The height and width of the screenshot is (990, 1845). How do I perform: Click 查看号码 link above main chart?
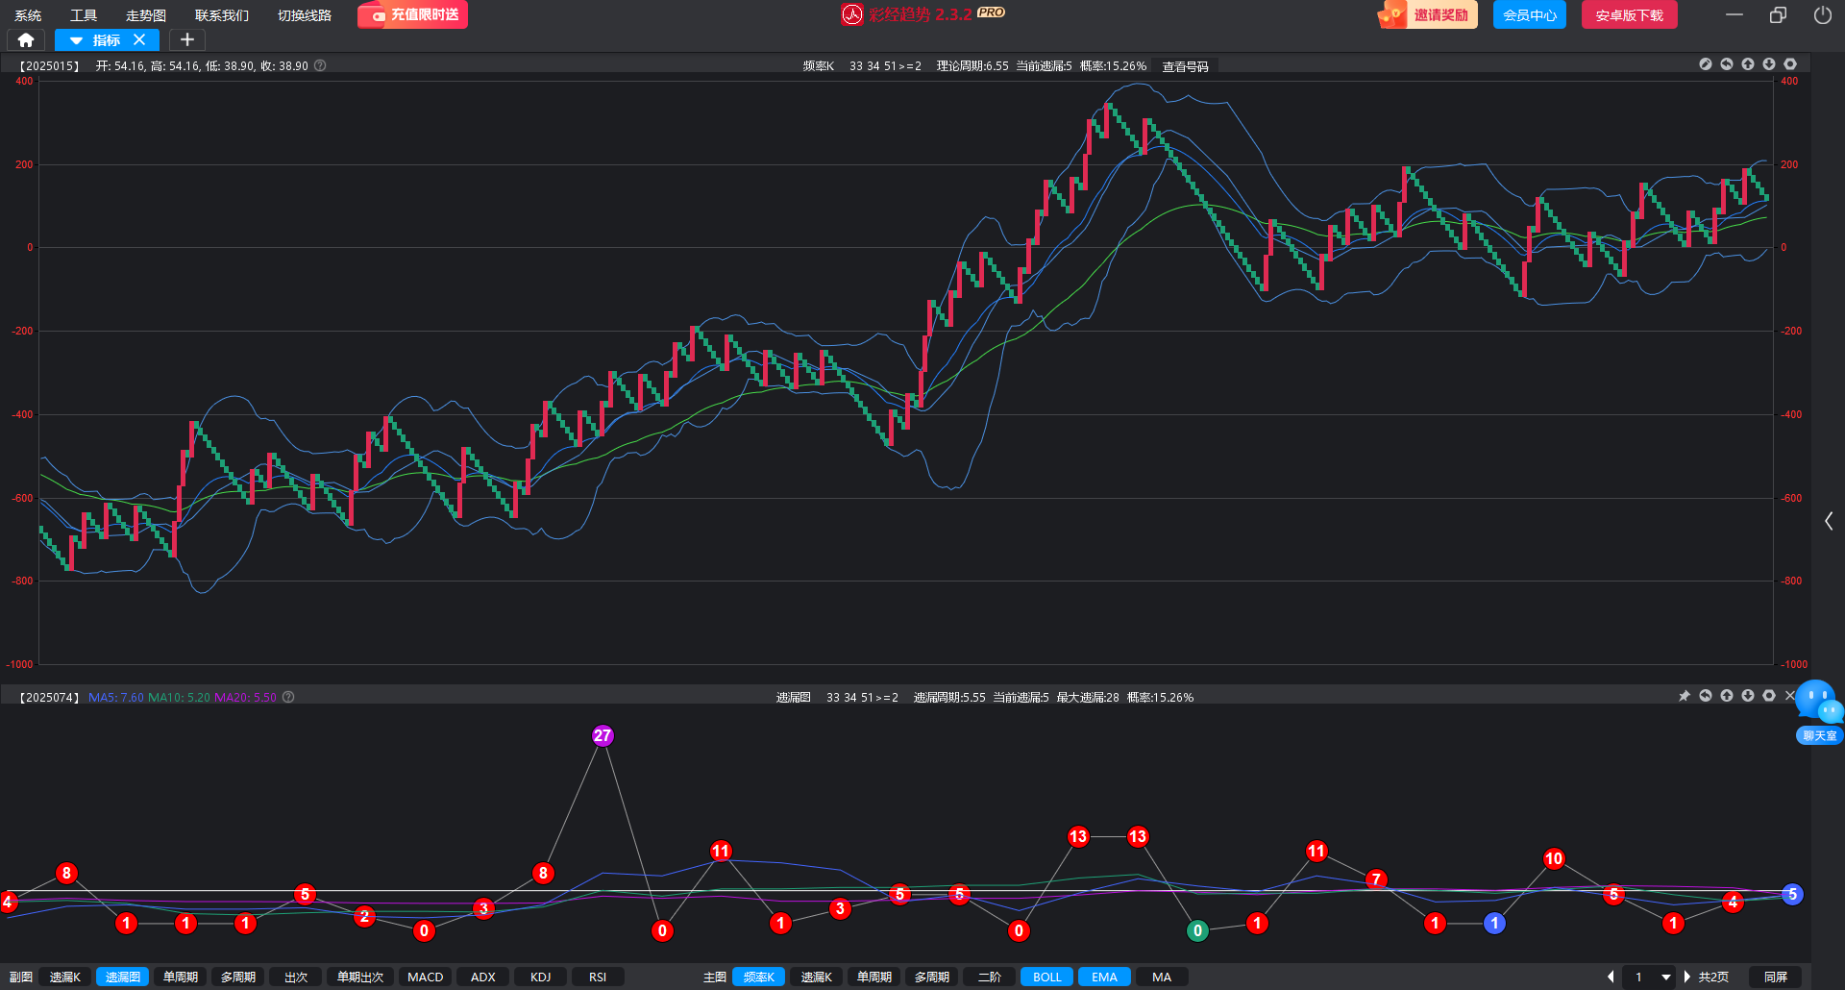[x=1185, y=66]
